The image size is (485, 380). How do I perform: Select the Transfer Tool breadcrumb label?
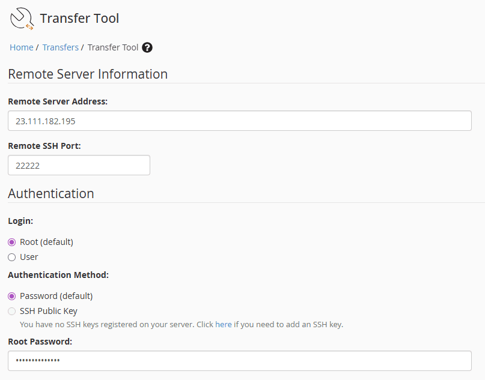point(112,47)
